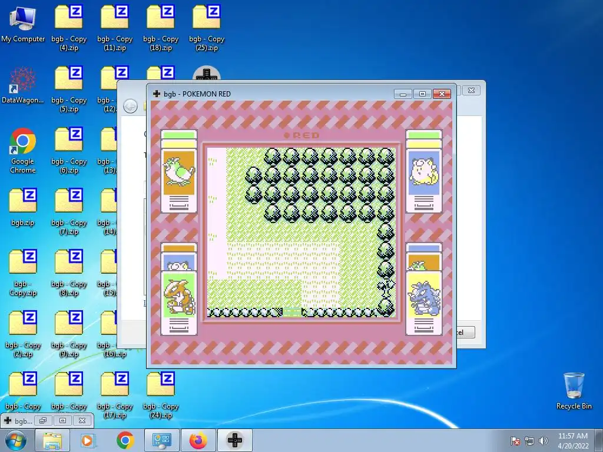Viewport: 603px width, 452px height.
Task: Switch to bgb emulator taskbar button
Action: click(x=235, y=440)
